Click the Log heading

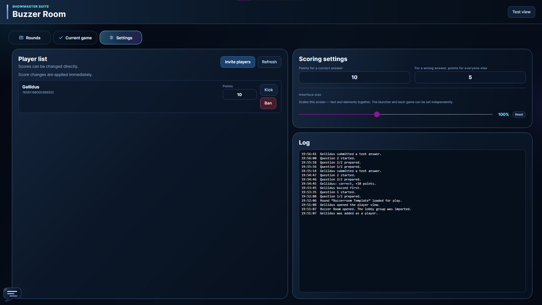point(304,143)
